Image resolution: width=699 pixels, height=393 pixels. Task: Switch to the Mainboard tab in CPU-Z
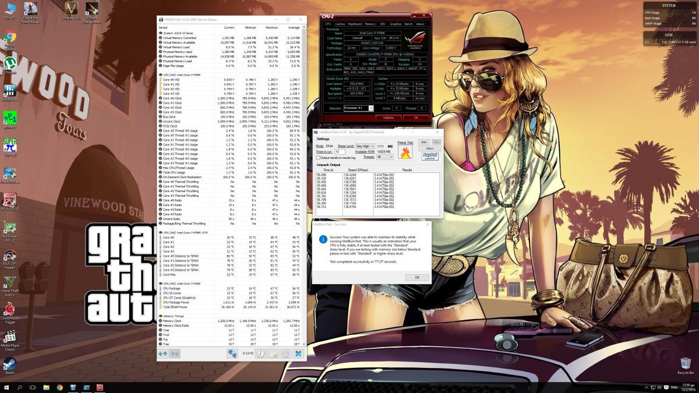[x=355, y=24]
